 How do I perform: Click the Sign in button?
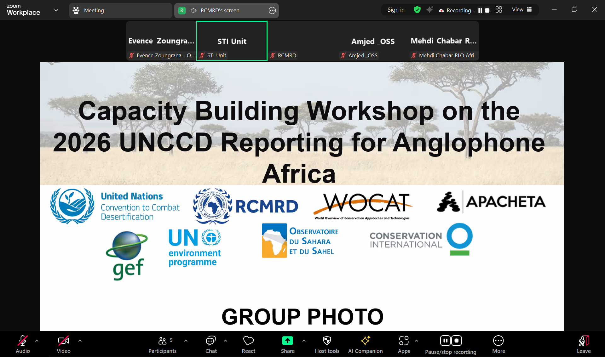[396, 10]
